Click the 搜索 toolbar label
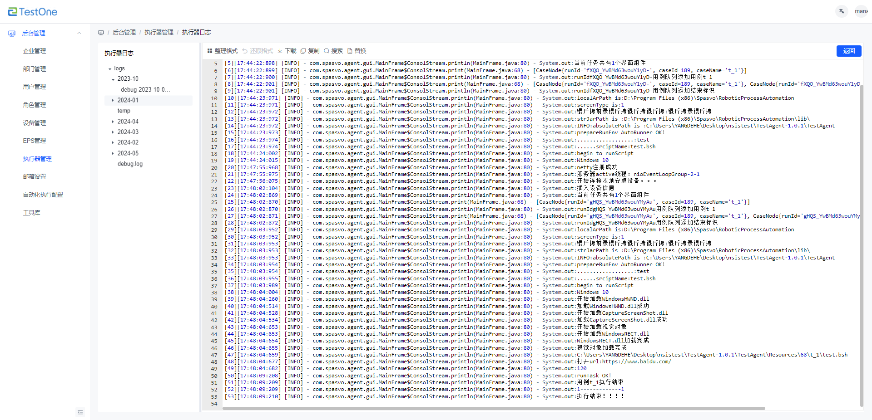 [337, 51]
